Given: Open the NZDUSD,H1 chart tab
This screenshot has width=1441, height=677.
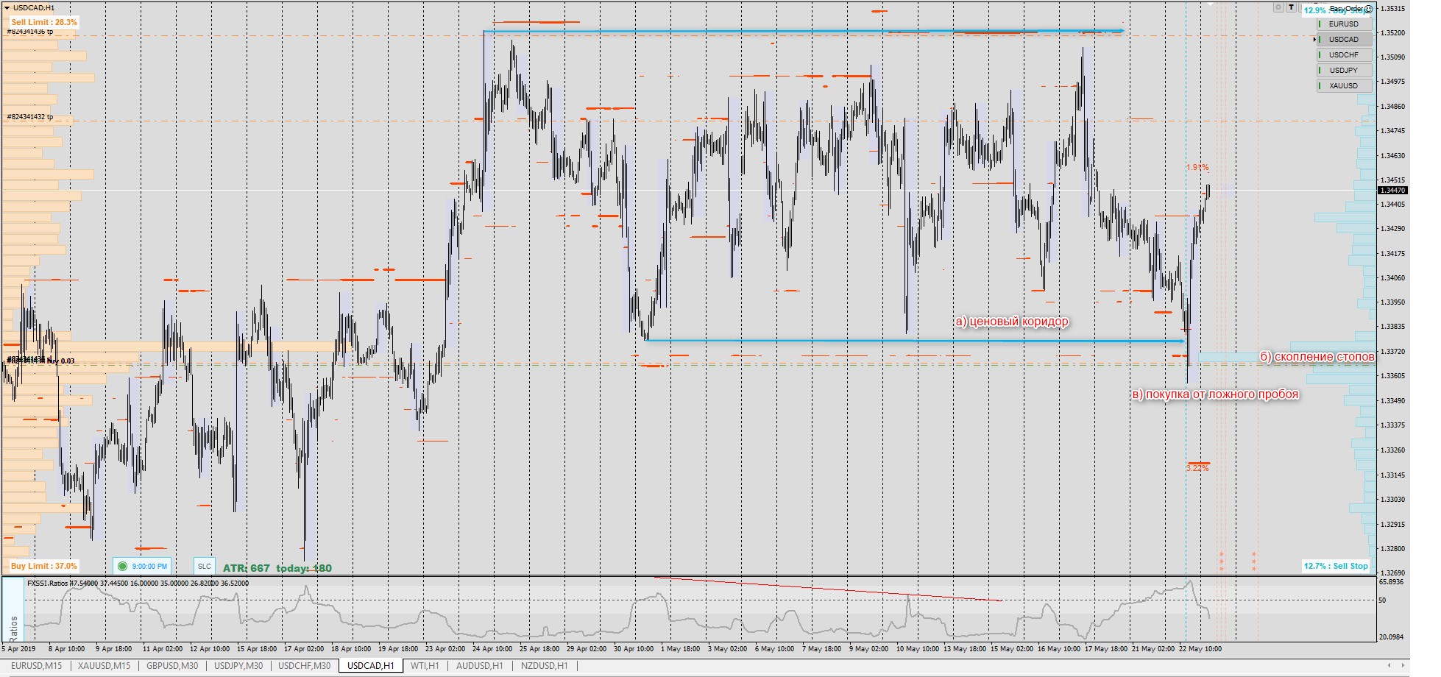Looking at the screenshot, I should tap(545, 666).
